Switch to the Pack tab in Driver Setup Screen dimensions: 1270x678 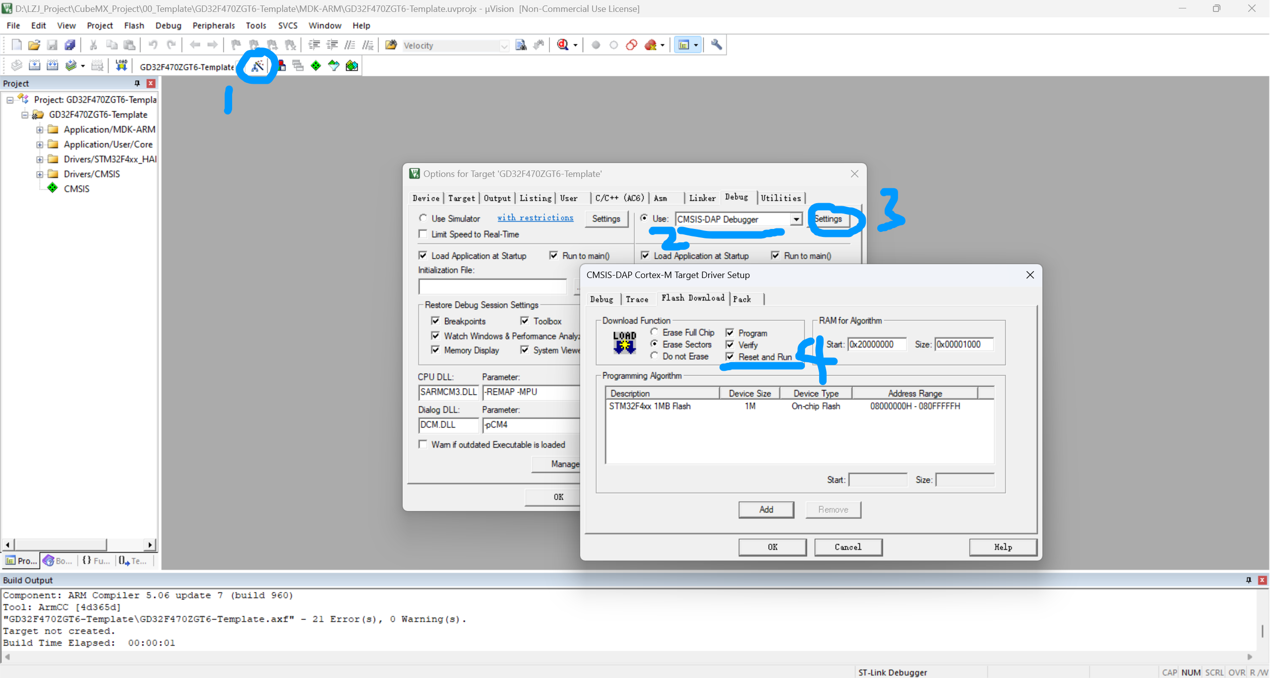[x=742, y=299]
